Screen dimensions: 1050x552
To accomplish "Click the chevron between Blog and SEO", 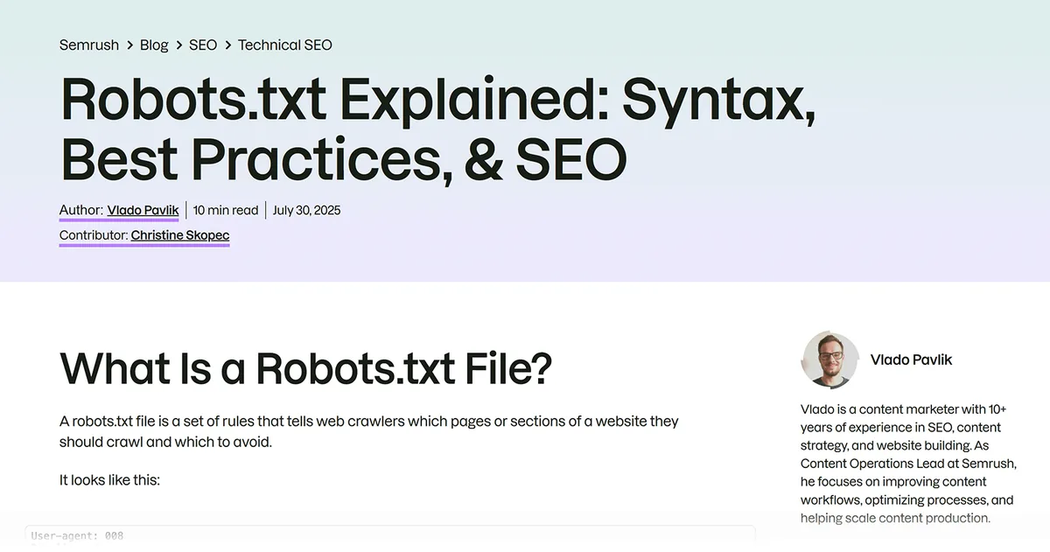I will click(178, 45).
